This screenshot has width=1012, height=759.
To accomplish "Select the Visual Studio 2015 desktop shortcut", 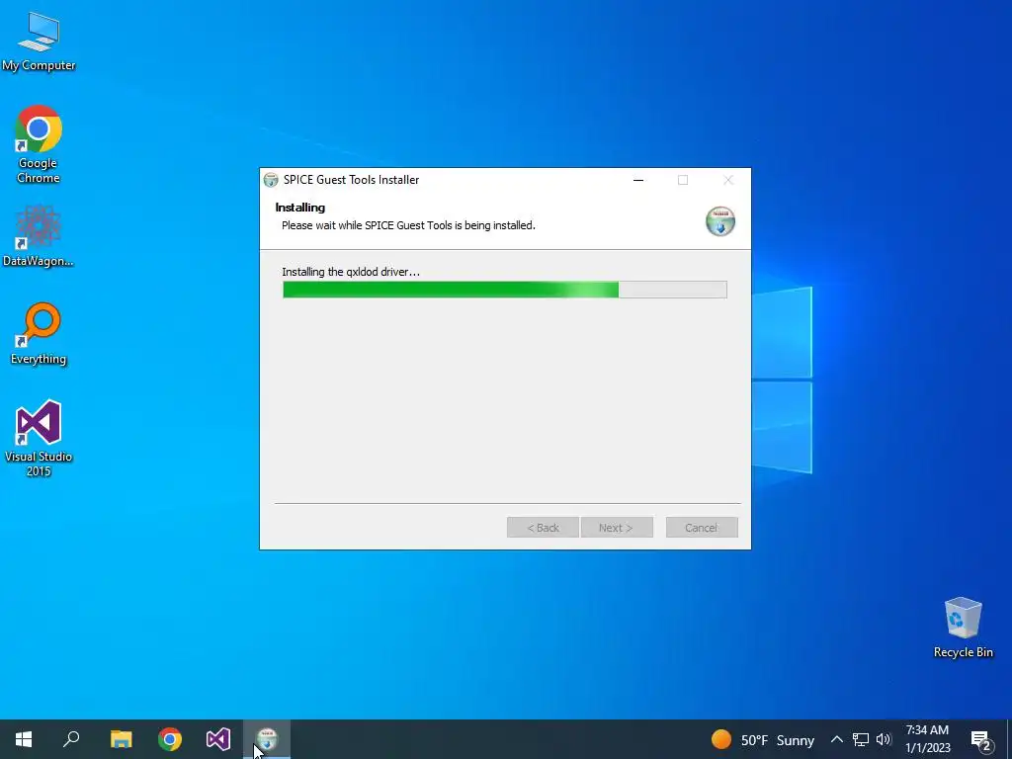I will (39, 439).
